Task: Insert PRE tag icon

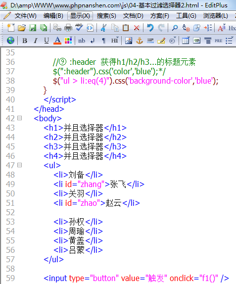Action: point(218,41)
